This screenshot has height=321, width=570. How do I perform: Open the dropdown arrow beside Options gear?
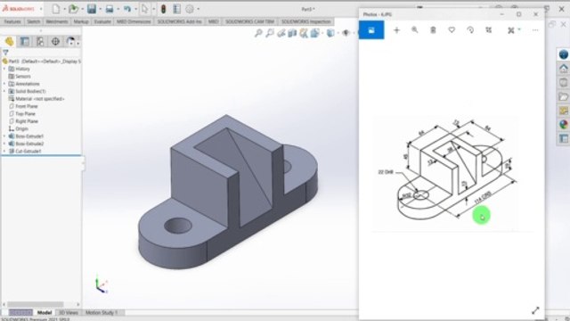tap(198, 9)
